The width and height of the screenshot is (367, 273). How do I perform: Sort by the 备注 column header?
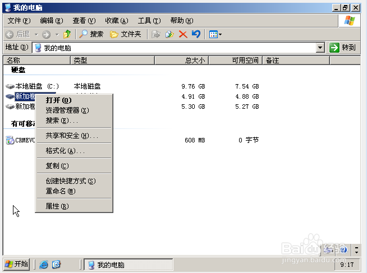(296, 61)
